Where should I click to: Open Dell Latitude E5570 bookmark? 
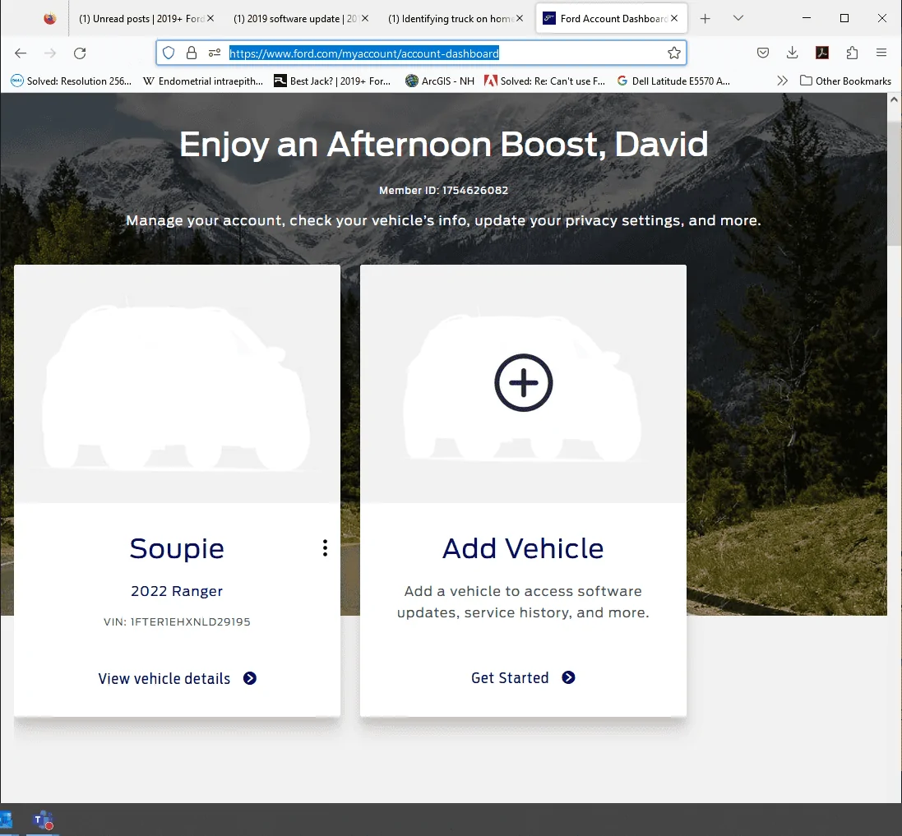tap(673, 81)
